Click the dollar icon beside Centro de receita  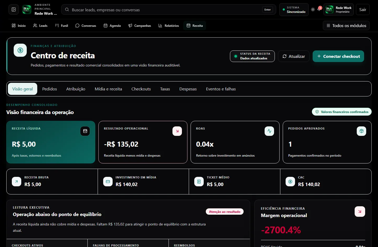point(20,50)
